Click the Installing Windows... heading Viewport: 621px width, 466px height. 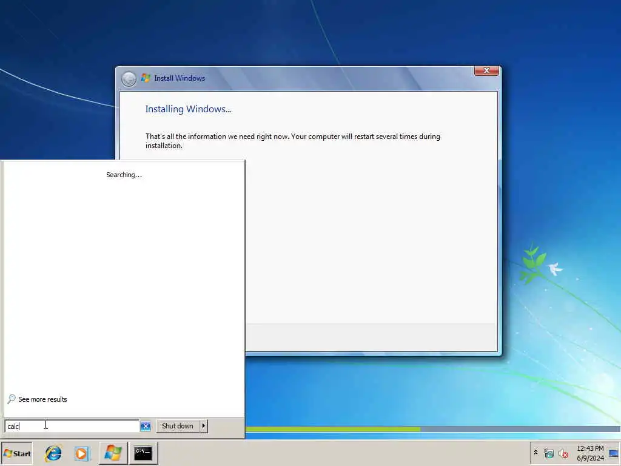[x=188, y=109]
